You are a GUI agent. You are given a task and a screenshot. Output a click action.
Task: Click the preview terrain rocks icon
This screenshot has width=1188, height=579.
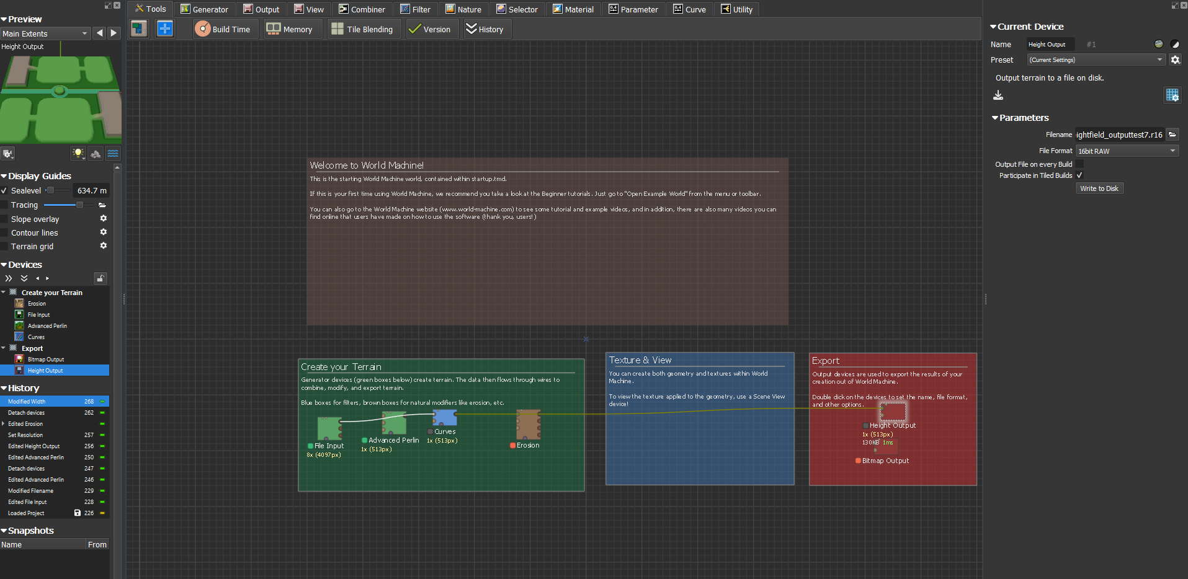(96, 153)
